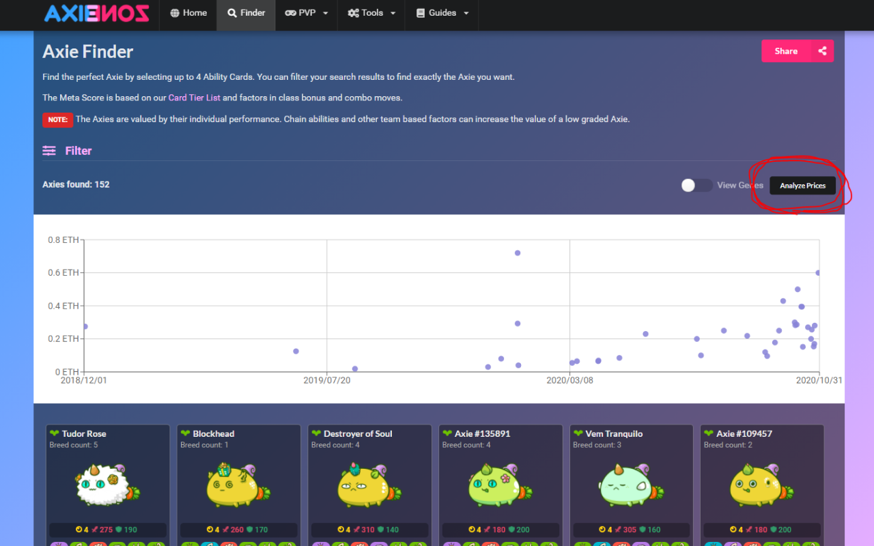
Task: Click the Finder magnifier icon in navbar
Action: coord(232,13)
